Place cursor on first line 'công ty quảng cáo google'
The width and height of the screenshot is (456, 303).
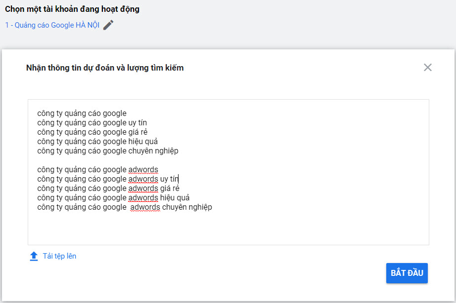[x=82, y=114]
